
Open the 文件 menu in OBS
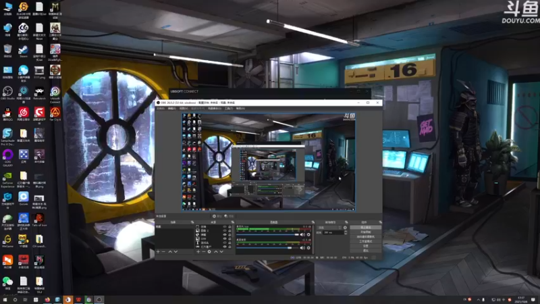click(x=161, y=108)
